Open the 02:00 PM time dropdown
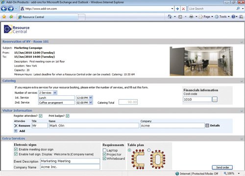Screen dimensions: 245x176 (91, 103)
